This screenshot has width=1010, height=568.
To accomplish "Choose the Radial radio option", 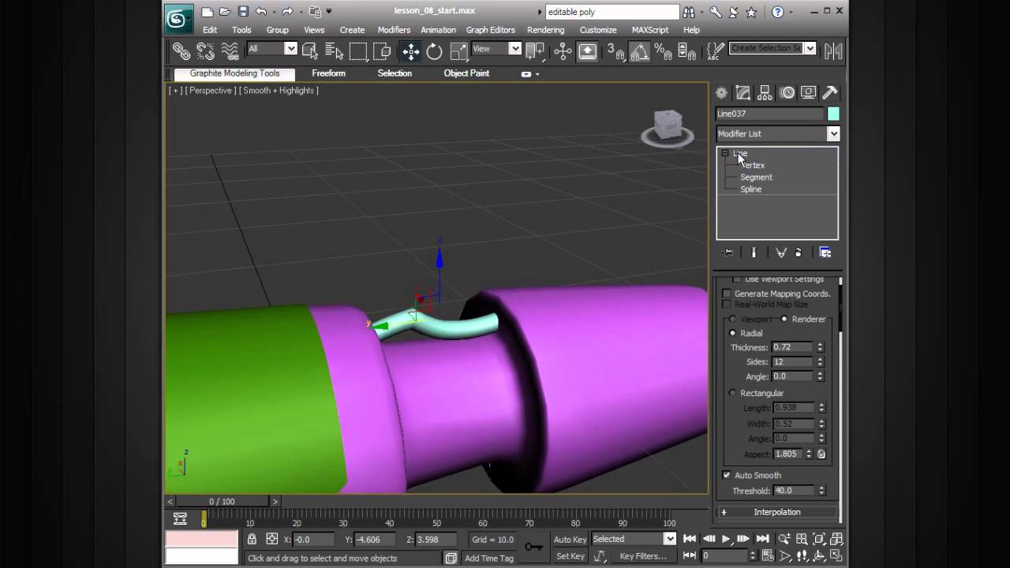I will tap(732, 333).
